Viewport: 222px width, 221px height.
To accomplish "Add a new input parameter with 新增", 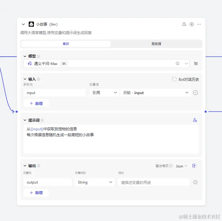I will tap(36, 103).
